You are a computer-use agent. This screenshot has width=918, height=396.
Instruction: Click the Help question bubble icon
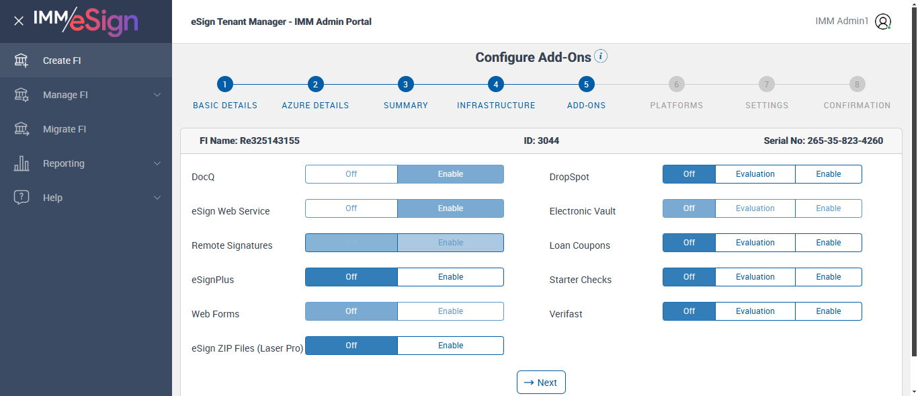[22, 198]
